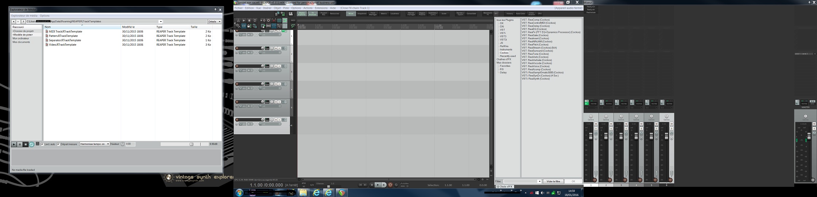This screenshot has height=197, width=817.
Task: Open Media Explorer path dropdown
Action: [161, 22]
